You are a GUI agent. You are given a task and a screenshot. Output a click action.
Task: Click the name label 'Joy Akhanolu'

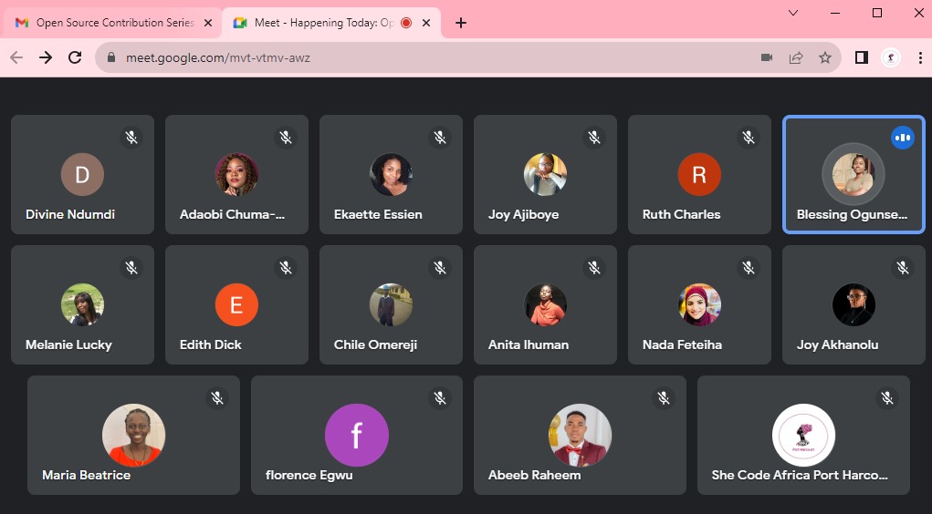(x=837, y=344)
